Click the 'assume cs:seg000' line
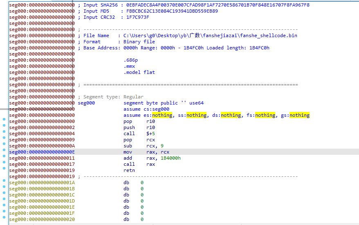Viewport: 359px width, 225px height. pos(146,109)
